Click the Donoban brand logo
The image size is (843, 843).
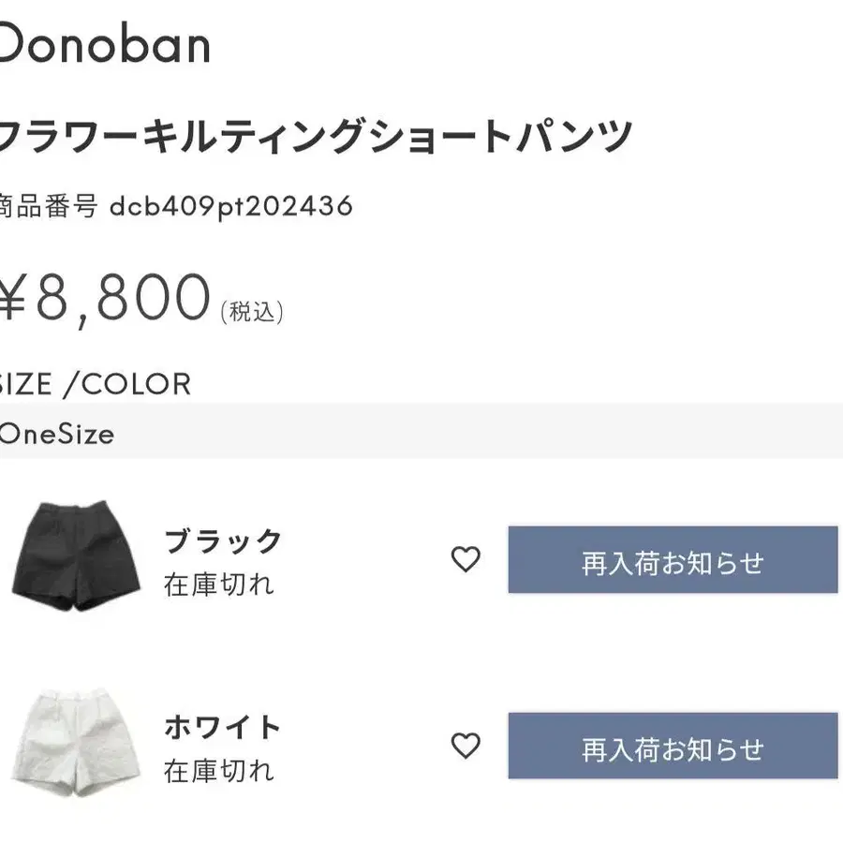(103, 45)
